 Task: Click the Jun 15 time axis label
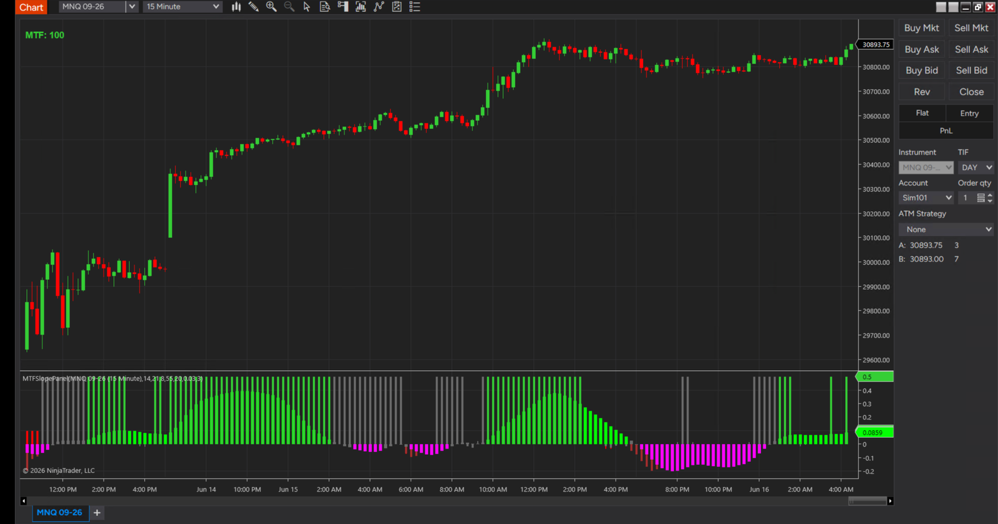[288, 490]
